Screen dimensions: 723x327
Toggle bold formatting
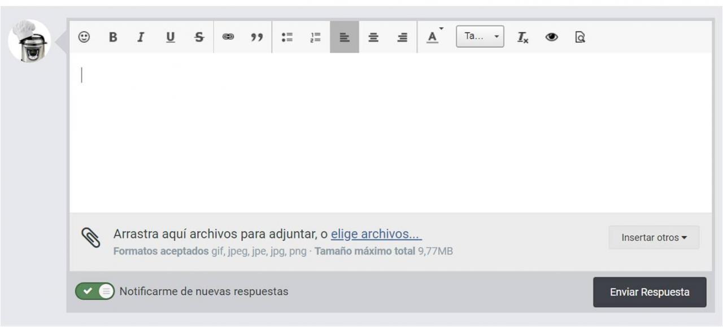pos(113,37)
